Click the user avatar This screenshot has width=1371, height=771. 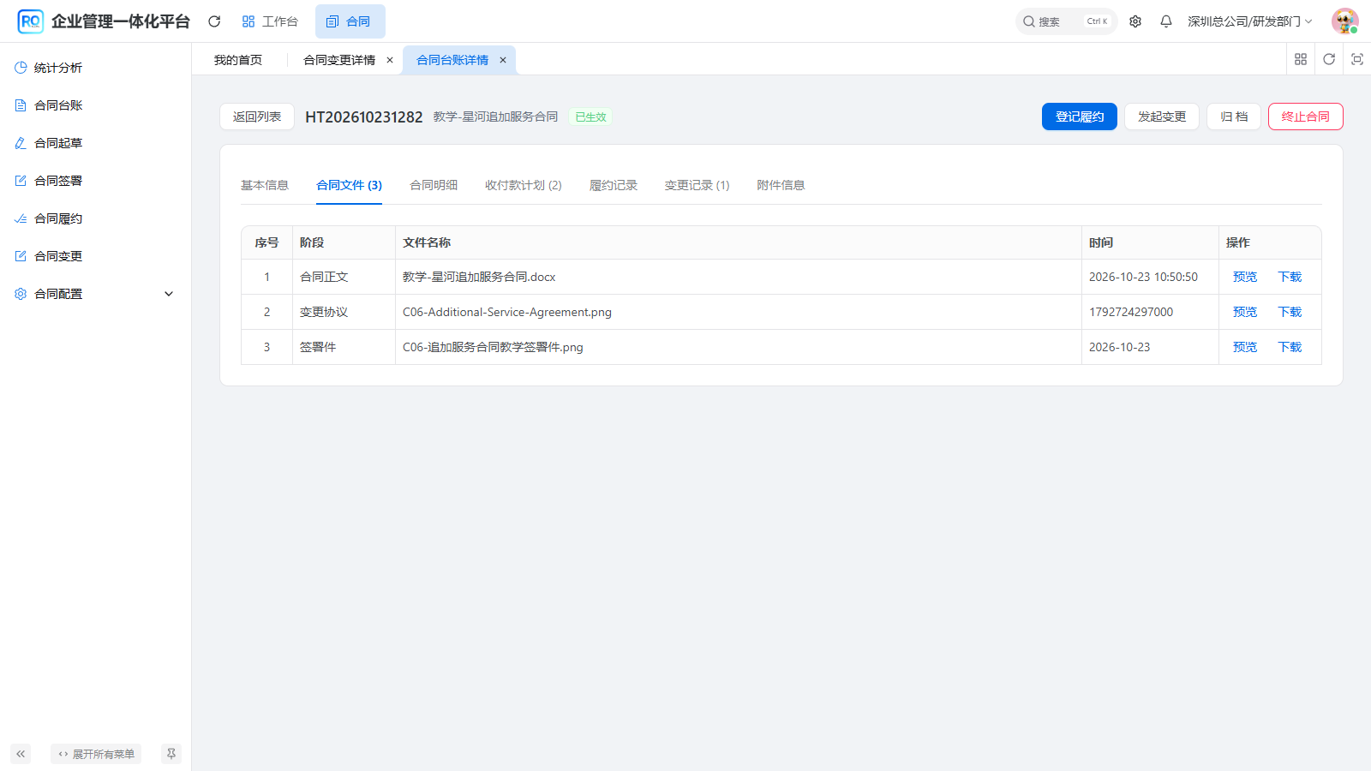point(1345,21)
